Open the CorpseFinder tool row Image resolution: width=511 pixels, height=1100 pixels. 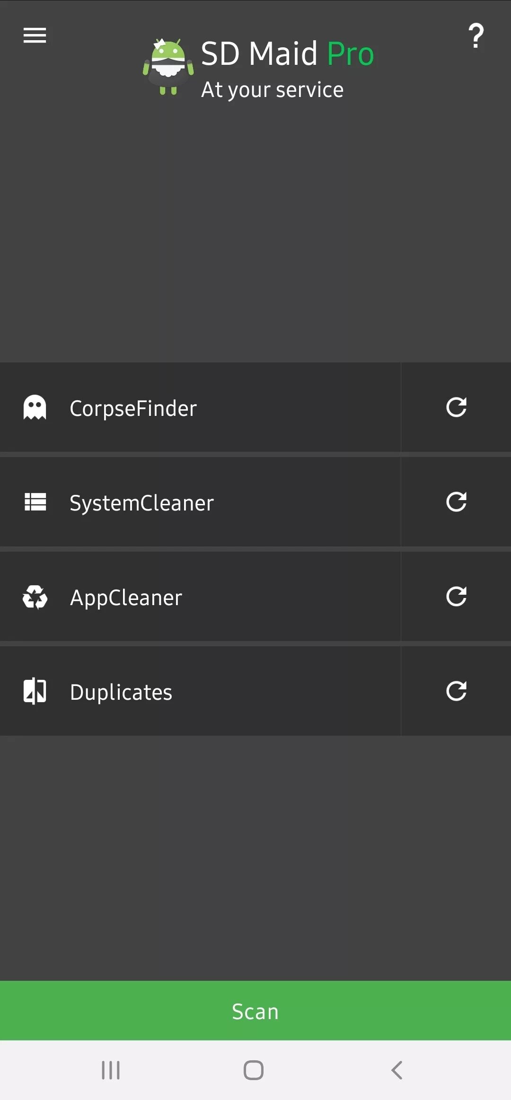click(200, 407)
